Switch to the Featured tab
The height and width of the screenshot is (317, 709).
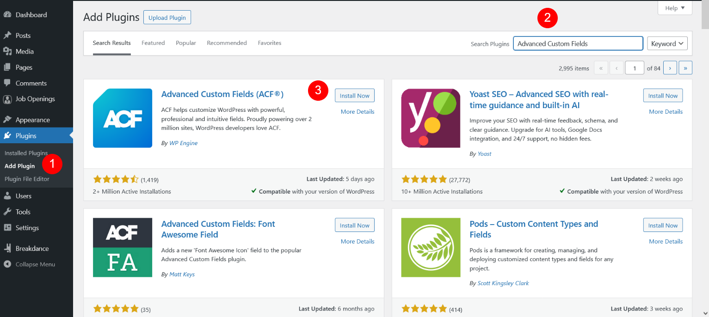pos(153,43)
